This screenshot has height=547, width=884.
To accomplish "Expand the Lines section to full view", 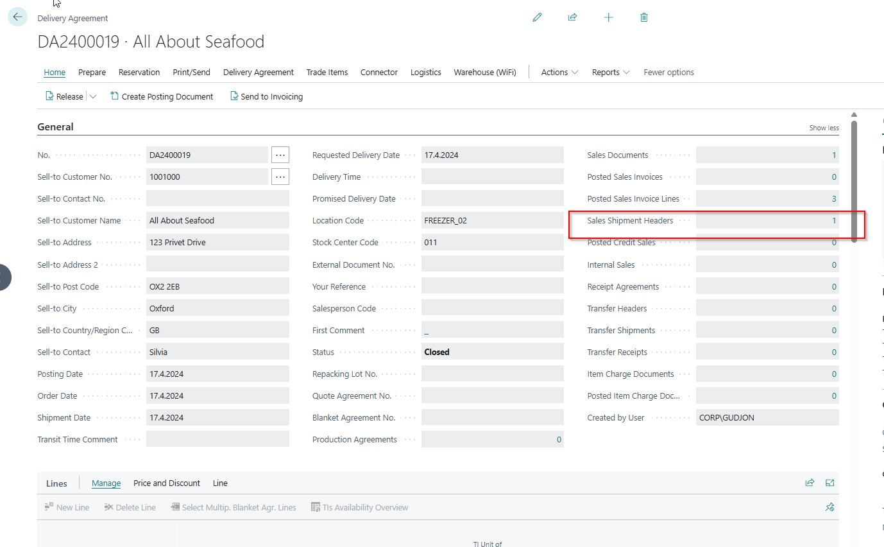I will pyautogui.click(x=830, y=483).
